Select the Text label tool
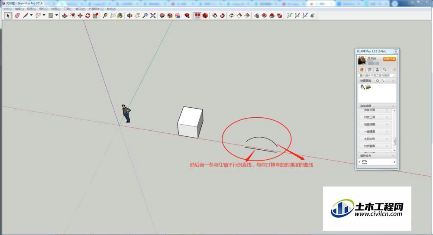The image size is (433, 235). [113, 16]
